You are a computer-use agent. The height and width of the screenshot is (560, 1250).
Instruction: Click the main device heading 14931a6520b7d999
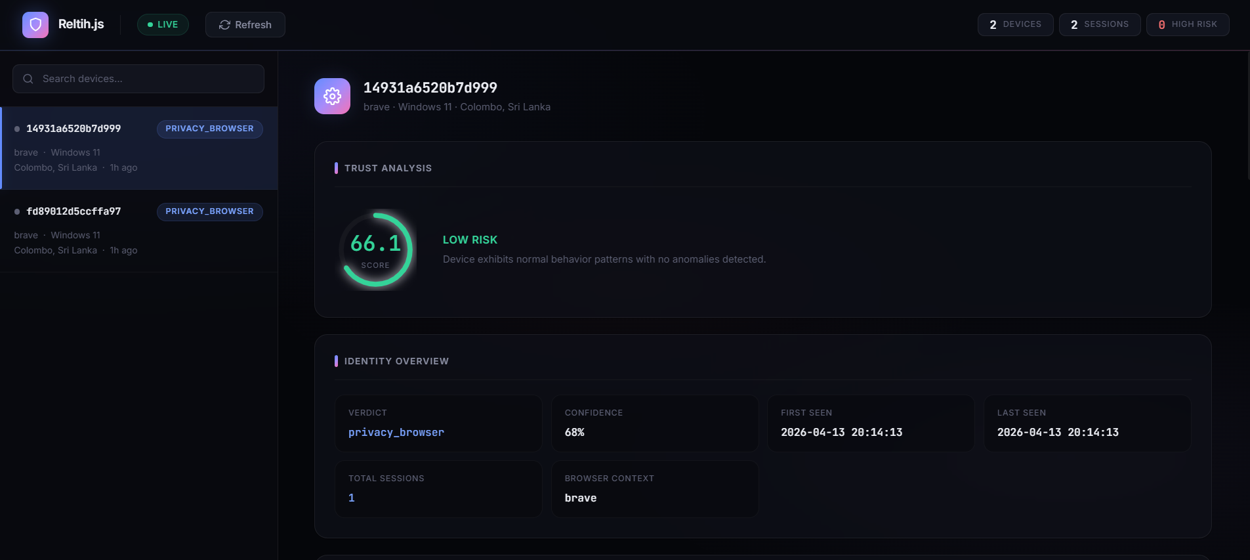click(x=430, y=88)
